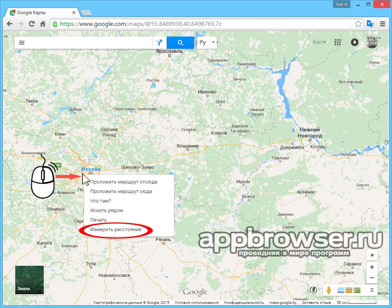Switch to the Земля satellite view thumbnail
The height and width of the screenshot is (308, 392).
[30, 280]
